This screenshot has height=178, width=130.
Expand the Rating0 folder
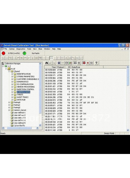click(x=9, y=102)
